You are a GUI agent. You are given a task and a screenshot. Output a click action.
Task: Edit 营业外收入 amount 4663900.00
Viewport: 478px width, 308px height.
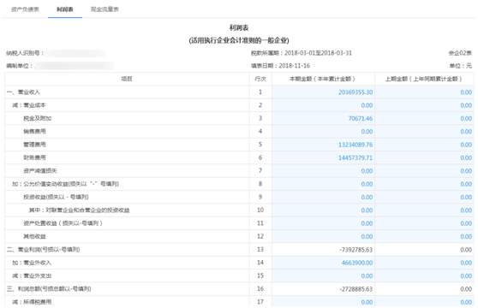click(323, 263)
